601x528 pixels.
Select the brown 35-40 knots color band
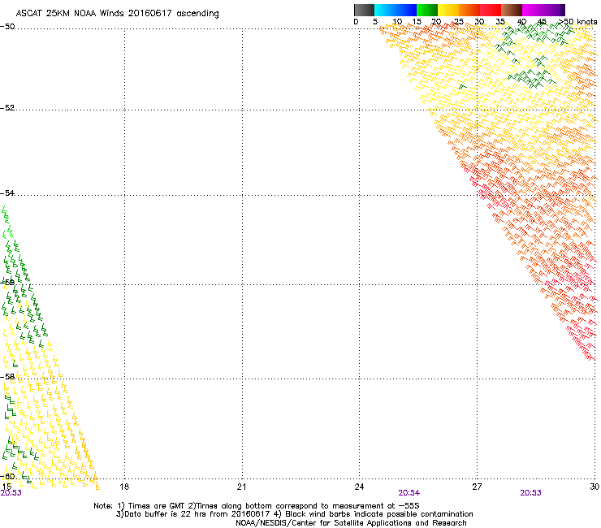tap(512, 10)
